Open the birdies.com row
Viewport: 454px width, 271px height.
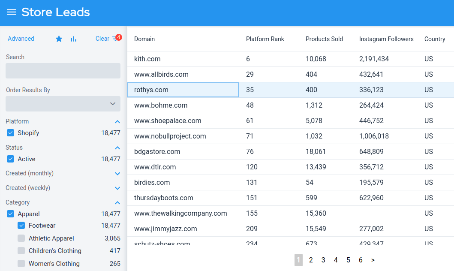(291, 182)
